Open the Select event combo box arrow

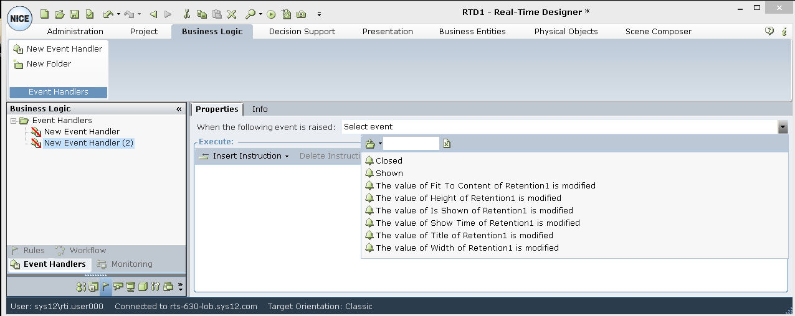pyautogui.click(x=783, y=127)
